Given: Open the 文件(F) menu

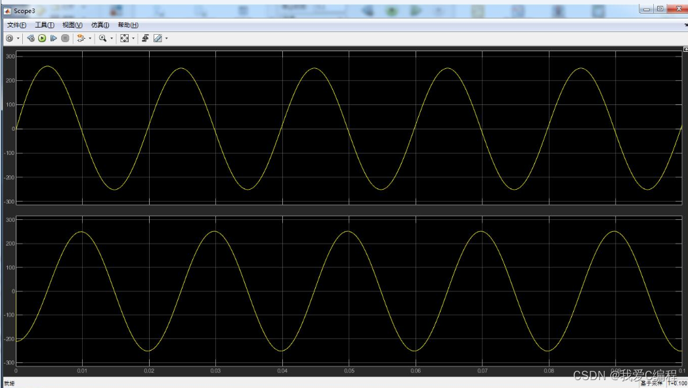Looking at the screenshot, I should (16, 25).
